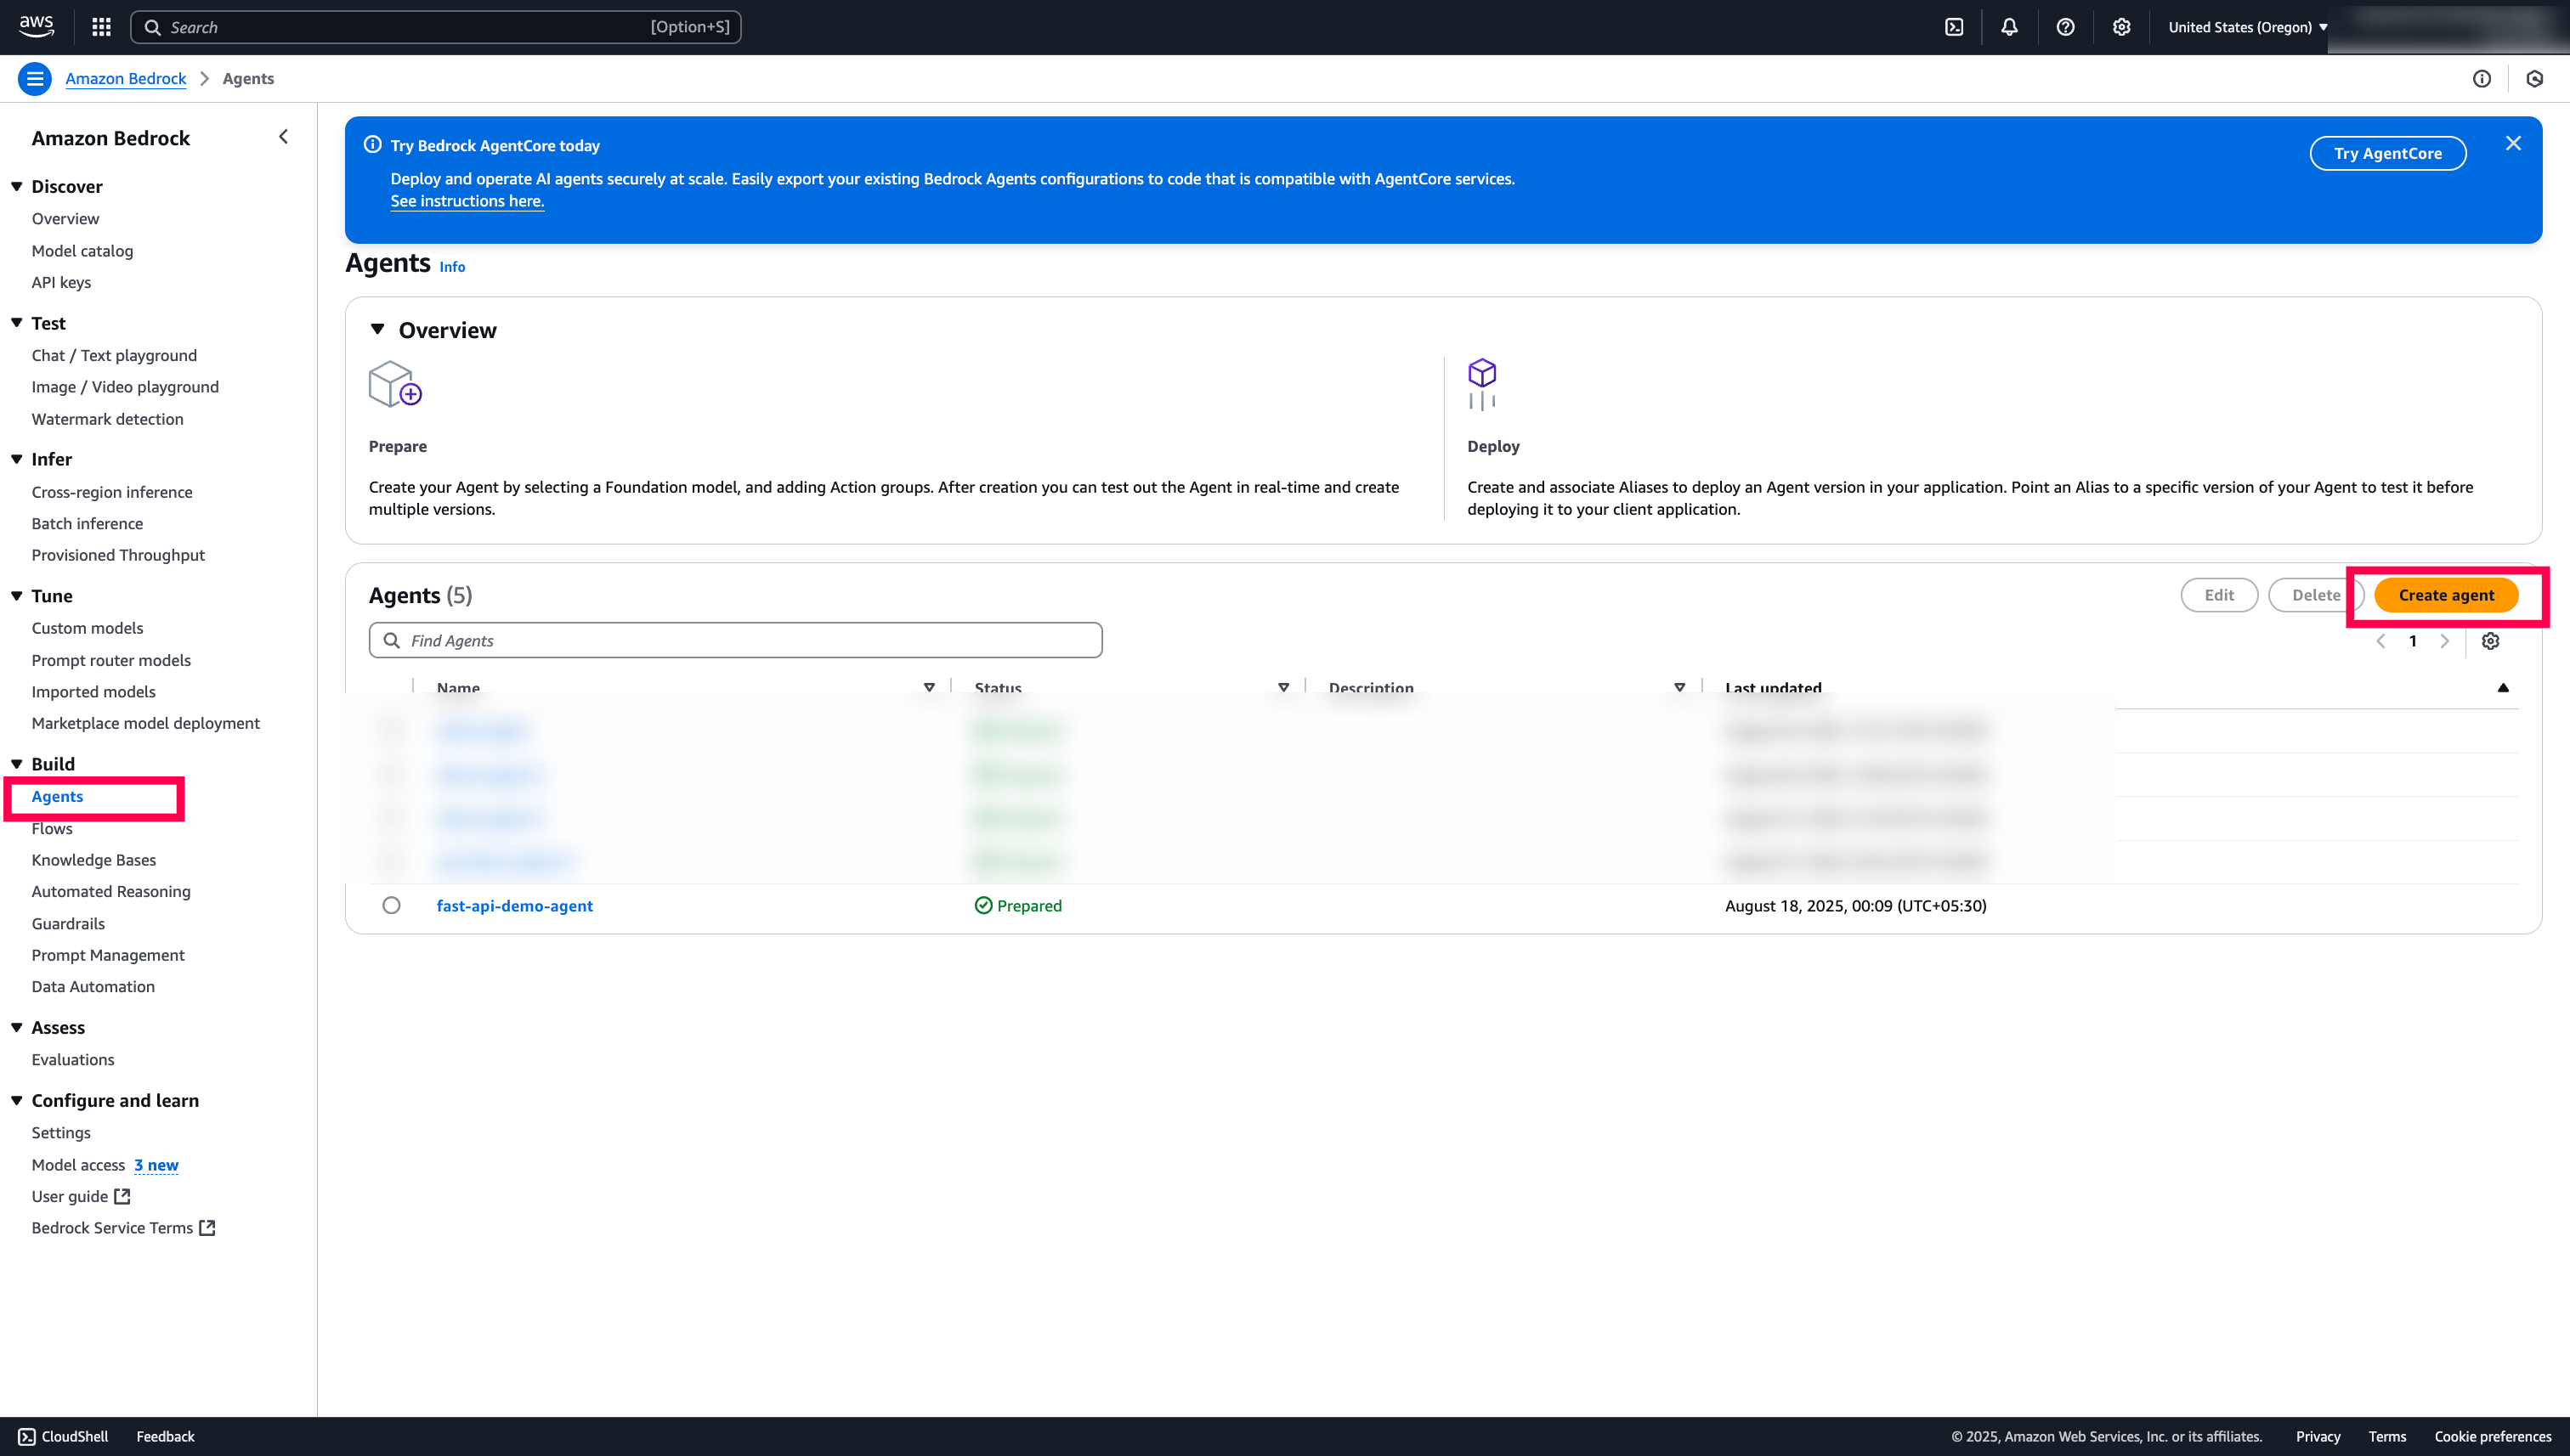Click the Find Agents search field

[735, 640]
